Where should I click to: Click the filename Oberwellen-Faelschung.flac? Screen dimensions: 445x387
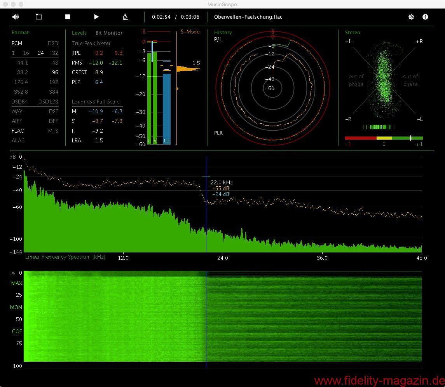pyautogui.click(x=248, y=17)
